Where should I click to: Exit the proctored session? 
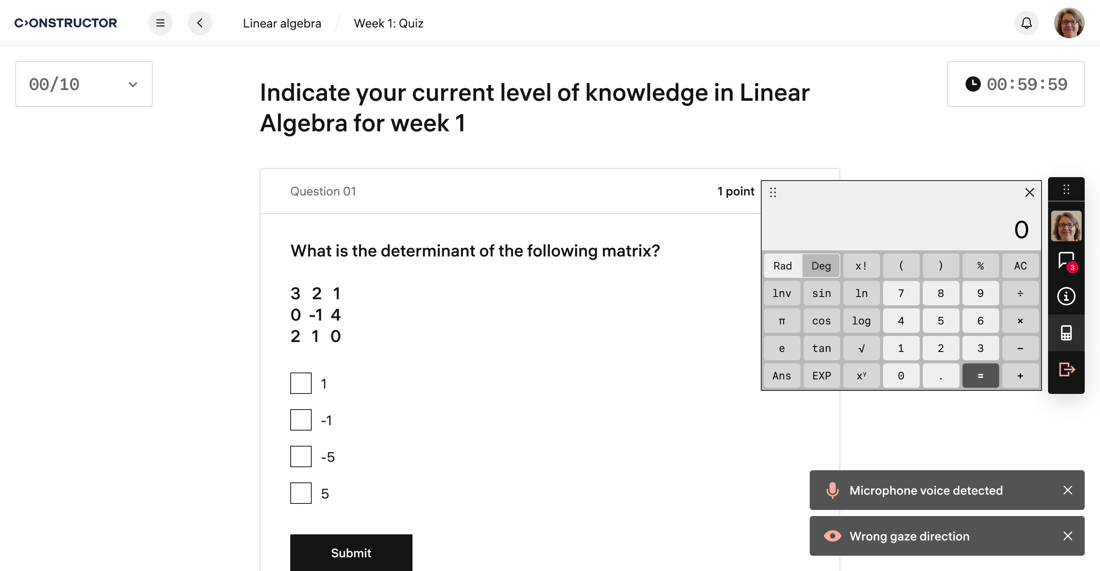tap(1066, 369)
